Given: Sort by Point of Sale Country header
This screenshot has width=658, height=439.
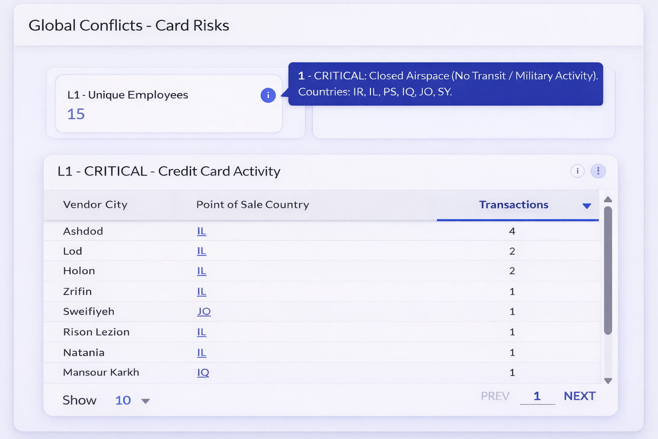Looking at the screenshot, I should coord(252,205).
